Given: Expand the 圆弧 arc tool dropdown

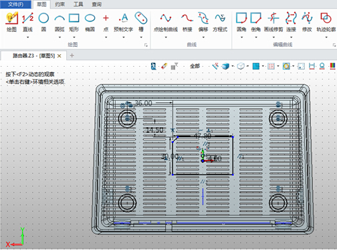Looking at the screenshot, I should [x=60, y=37].
